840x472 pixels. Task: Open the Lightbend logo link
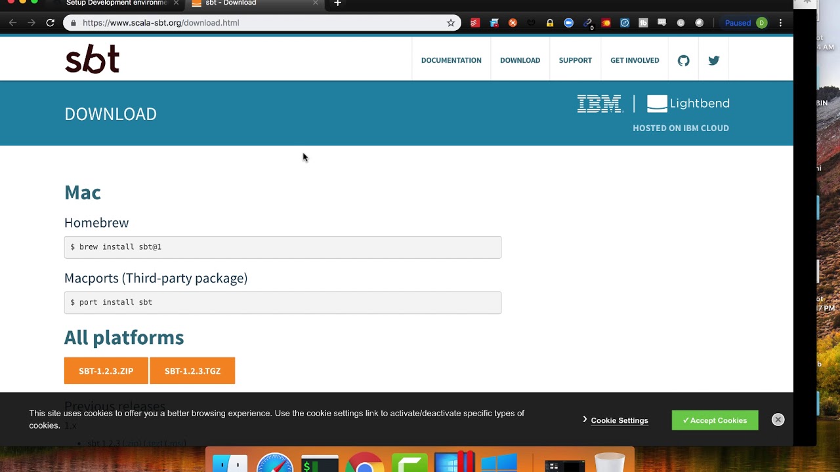click(688, 104)
